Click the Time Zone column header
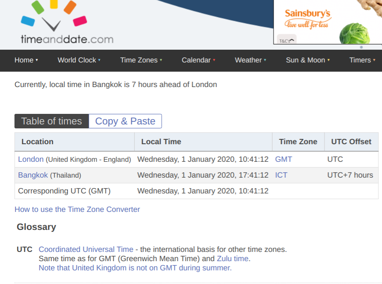This screenshot has width=382, height=284. (298, 142)
